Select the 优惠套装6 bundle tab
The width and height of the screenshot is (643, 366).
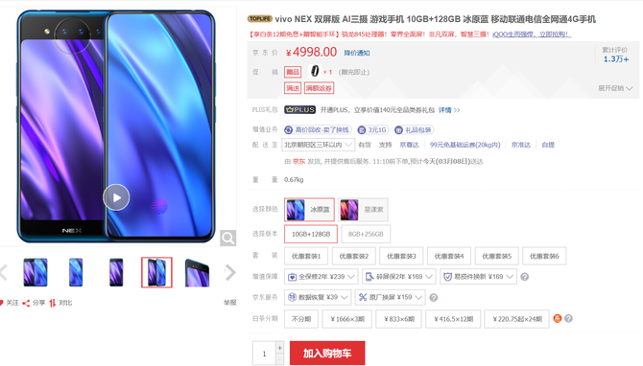point(544,256)
